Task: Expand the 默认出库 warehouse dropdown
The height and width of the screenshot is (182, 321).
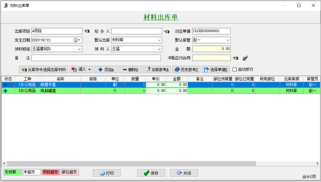Action: click(159, 40)
